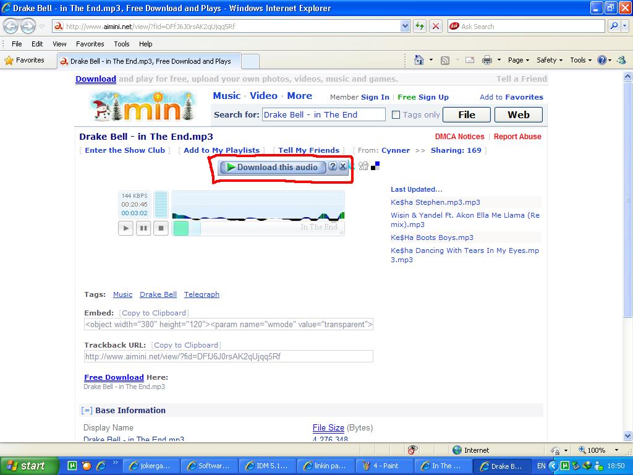Click the aimini snowman logo
Image resolution: width=633 pixels, height=475 pixels.
click(x=143, y=106)
